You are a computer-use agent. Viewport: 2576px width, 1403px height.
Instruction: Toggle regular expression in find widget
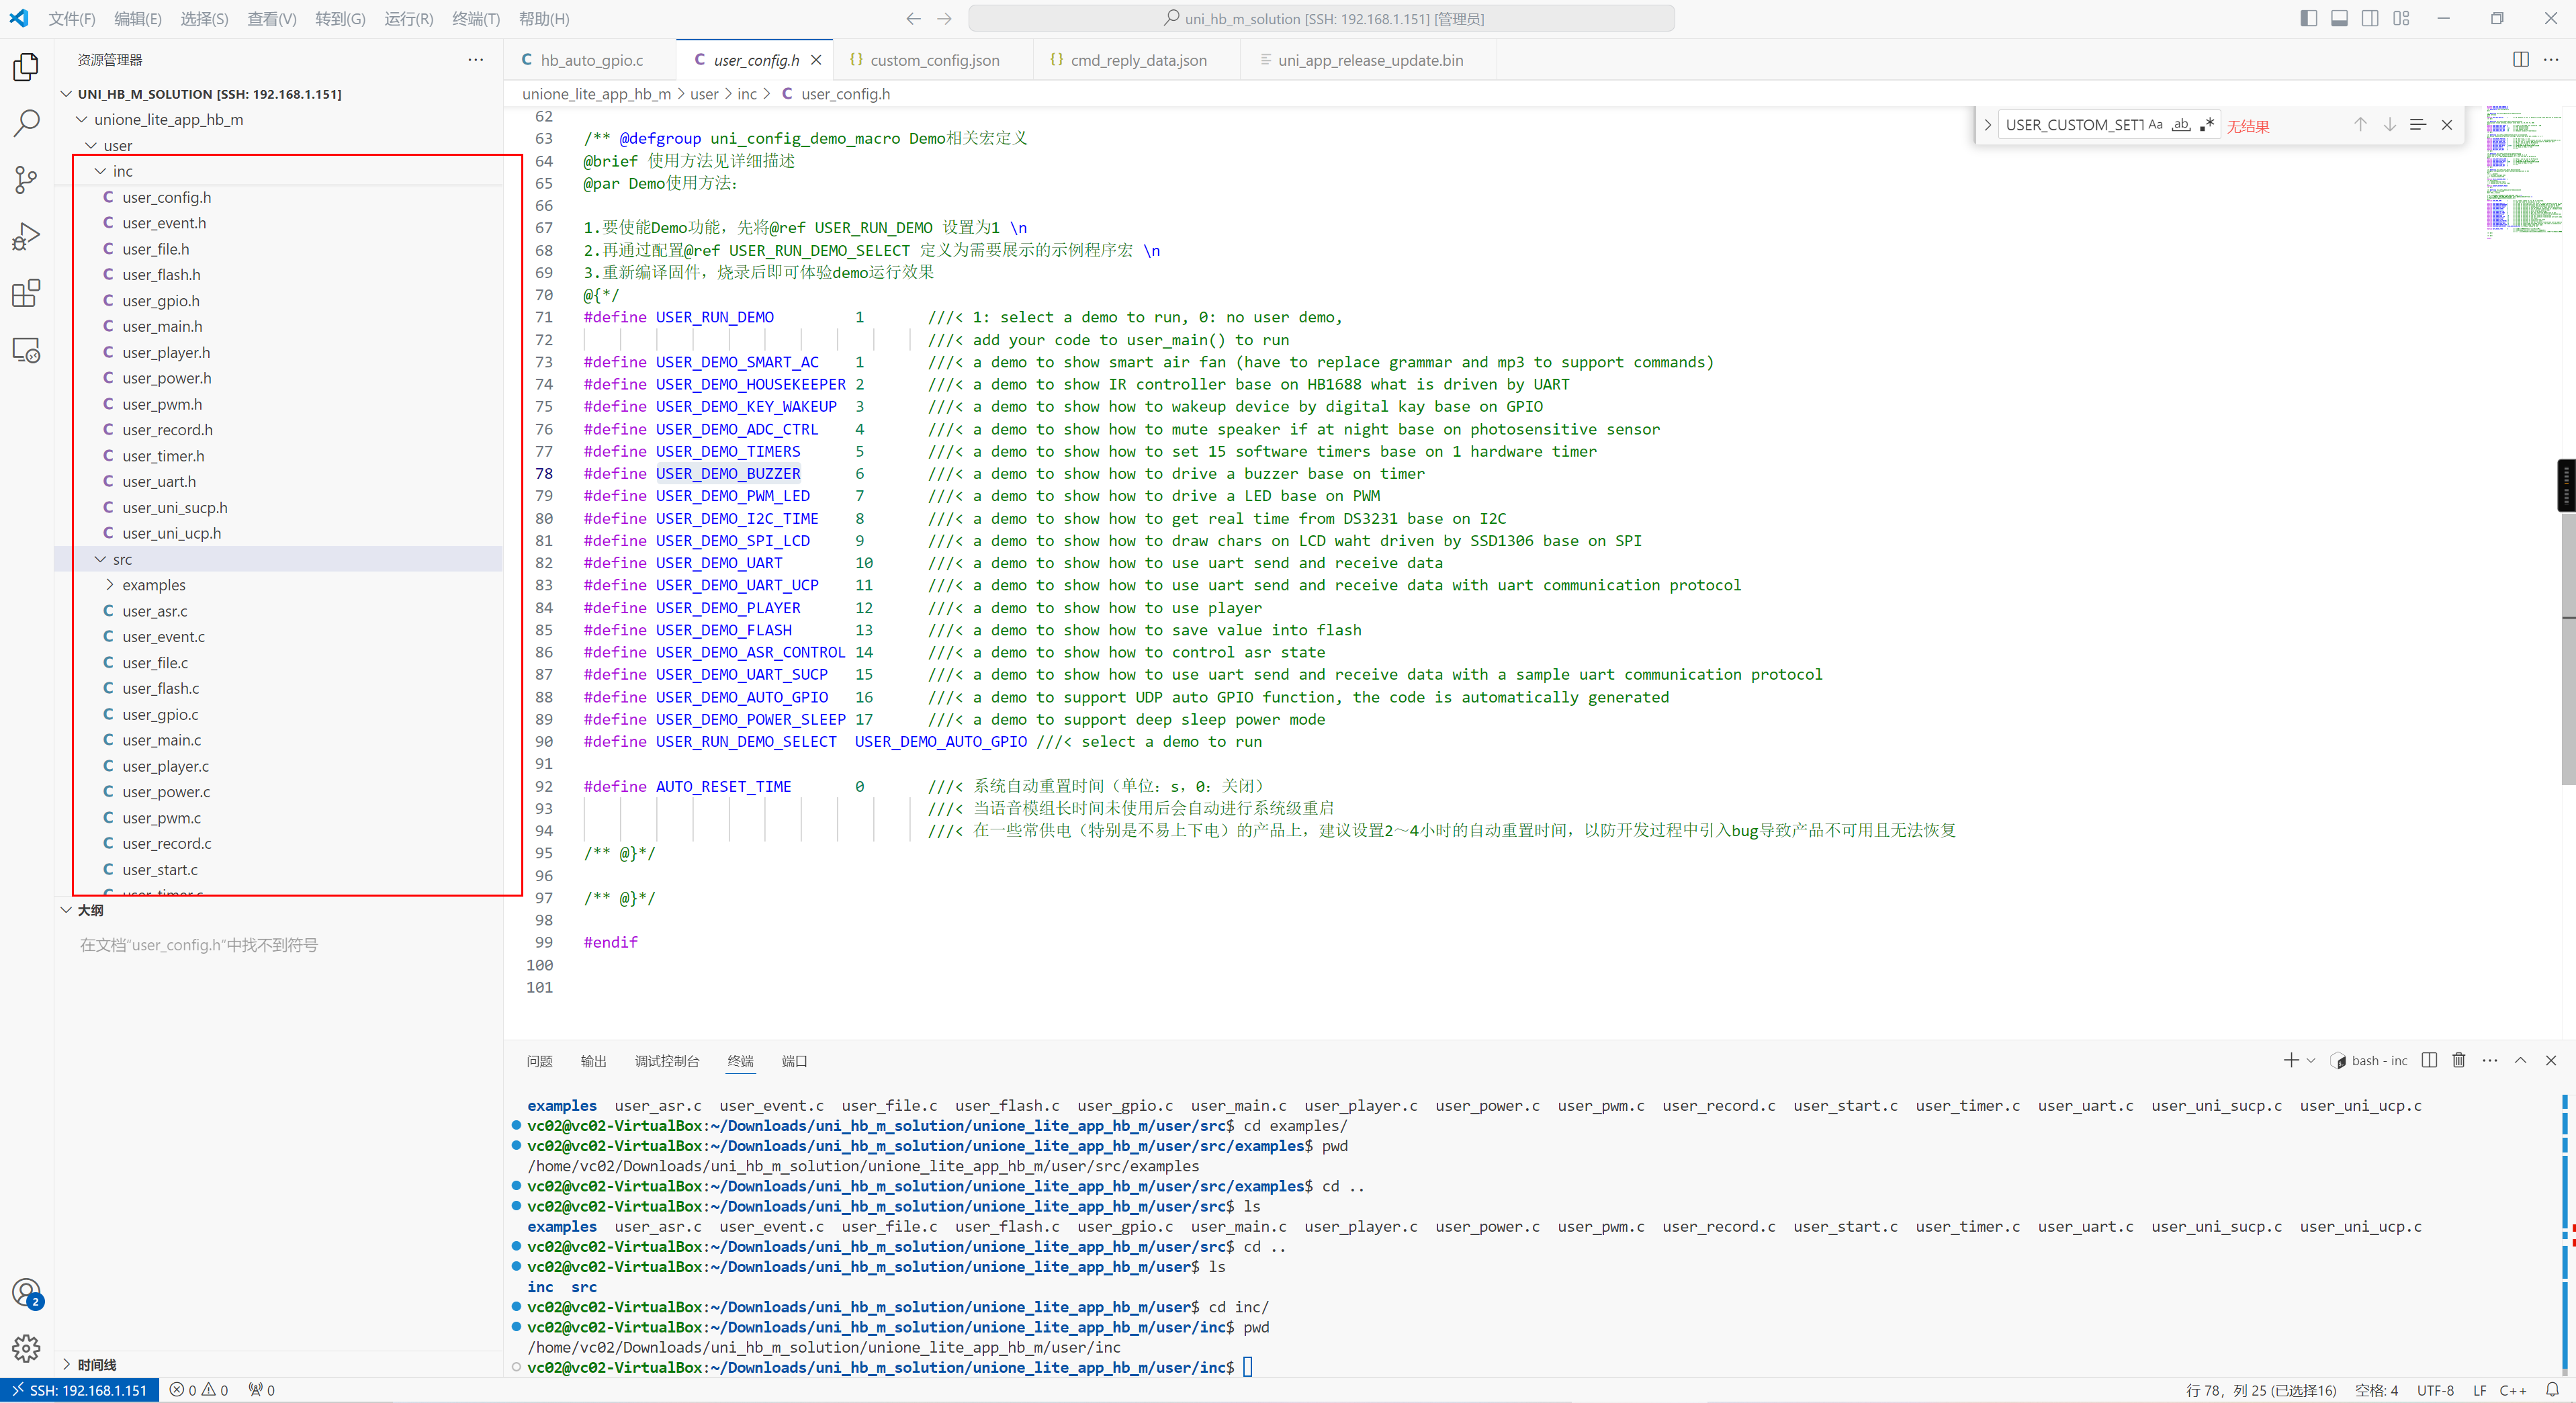tap(2207, 125)
